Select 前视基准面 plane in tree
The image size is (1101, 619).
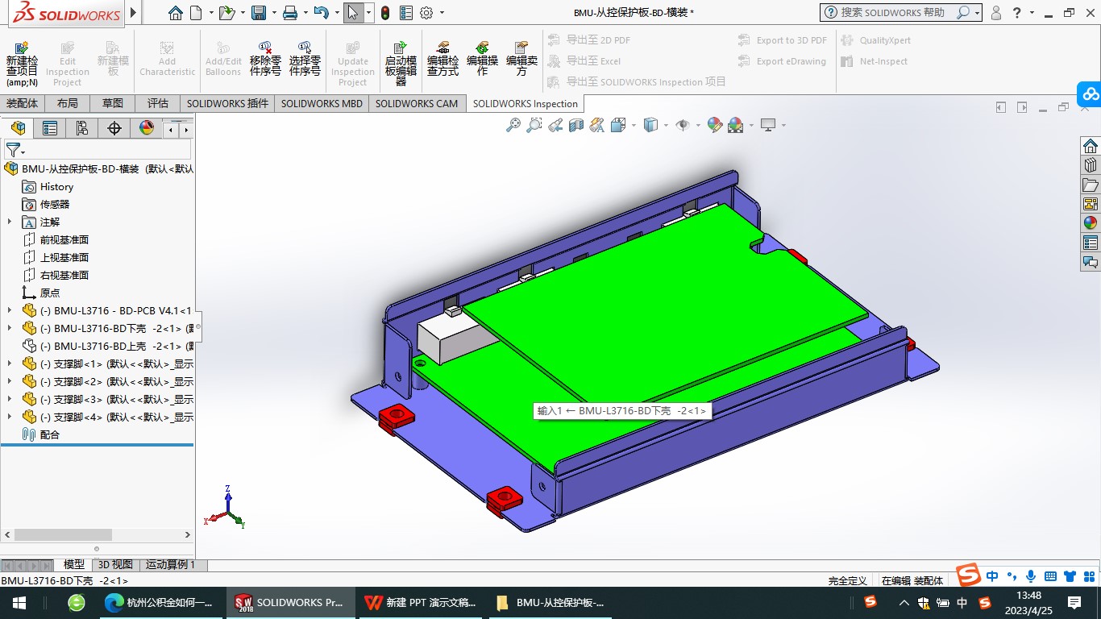tap(64, 239)
